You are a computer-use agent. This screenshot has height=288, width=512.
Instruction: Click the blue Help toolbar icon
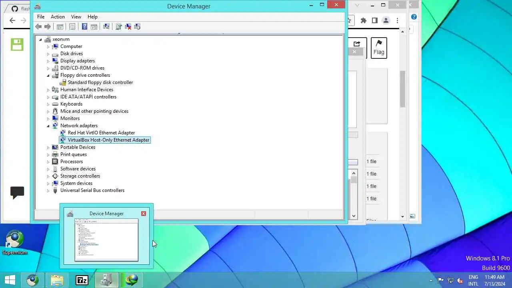coord(85,27)
